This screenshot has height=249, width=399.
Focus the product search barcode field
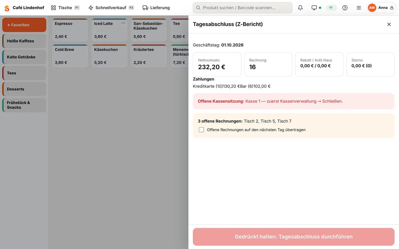click(243, 8)
